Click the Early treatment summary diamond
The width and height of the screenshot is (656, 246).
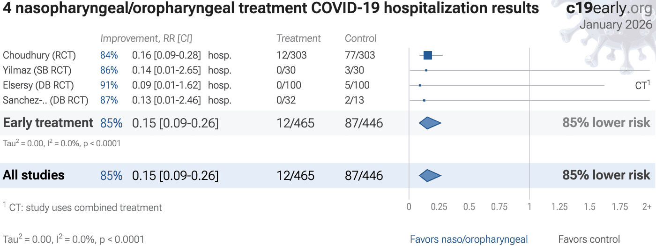point(430,123)
